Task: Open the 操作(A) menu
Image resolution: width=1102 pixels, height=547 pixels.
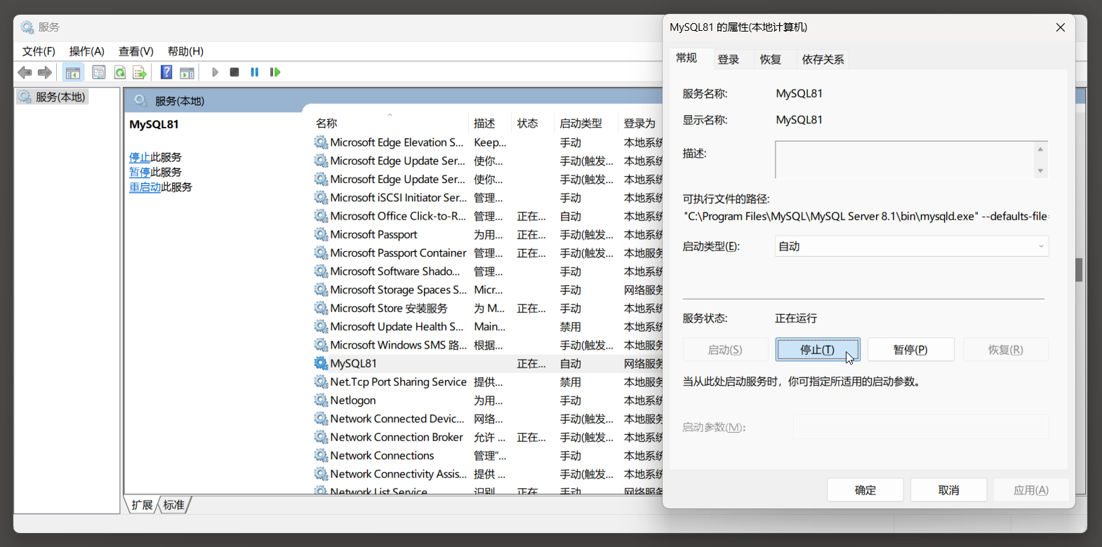Action: tap(87, 51)
